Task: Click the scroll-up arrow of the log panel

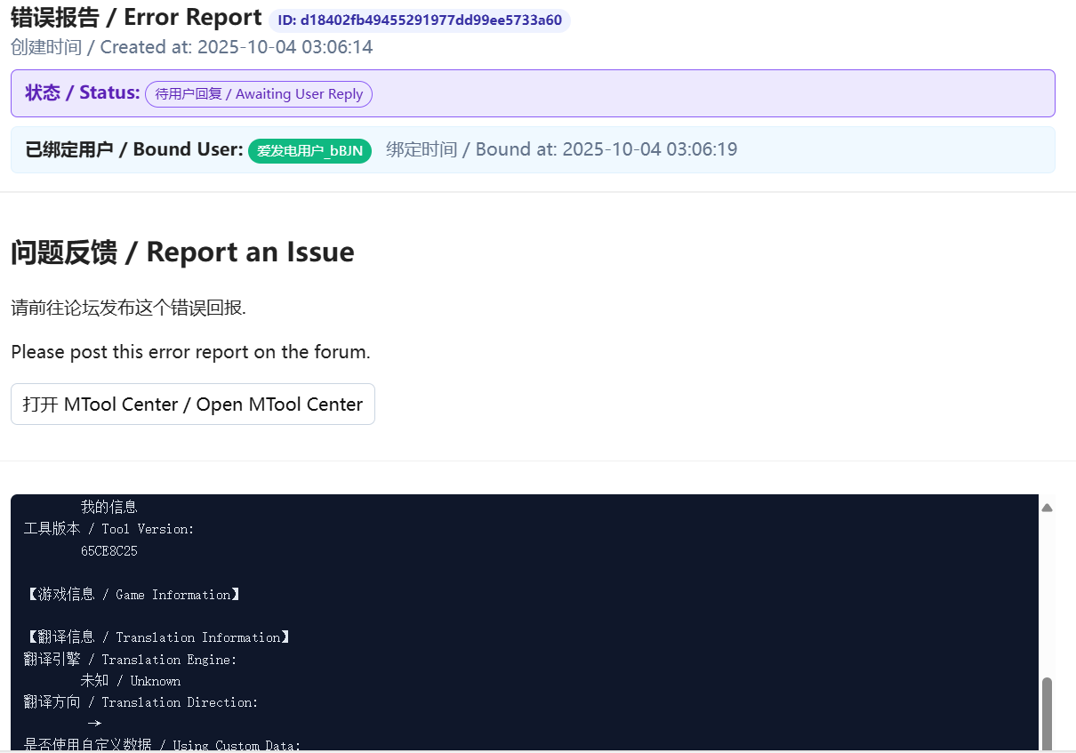Action: 1047,508
